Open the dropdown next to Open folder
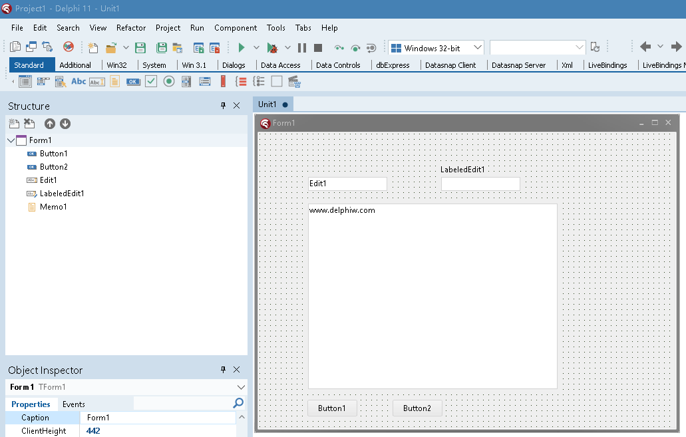686x437 pixels. click(126, 47)
